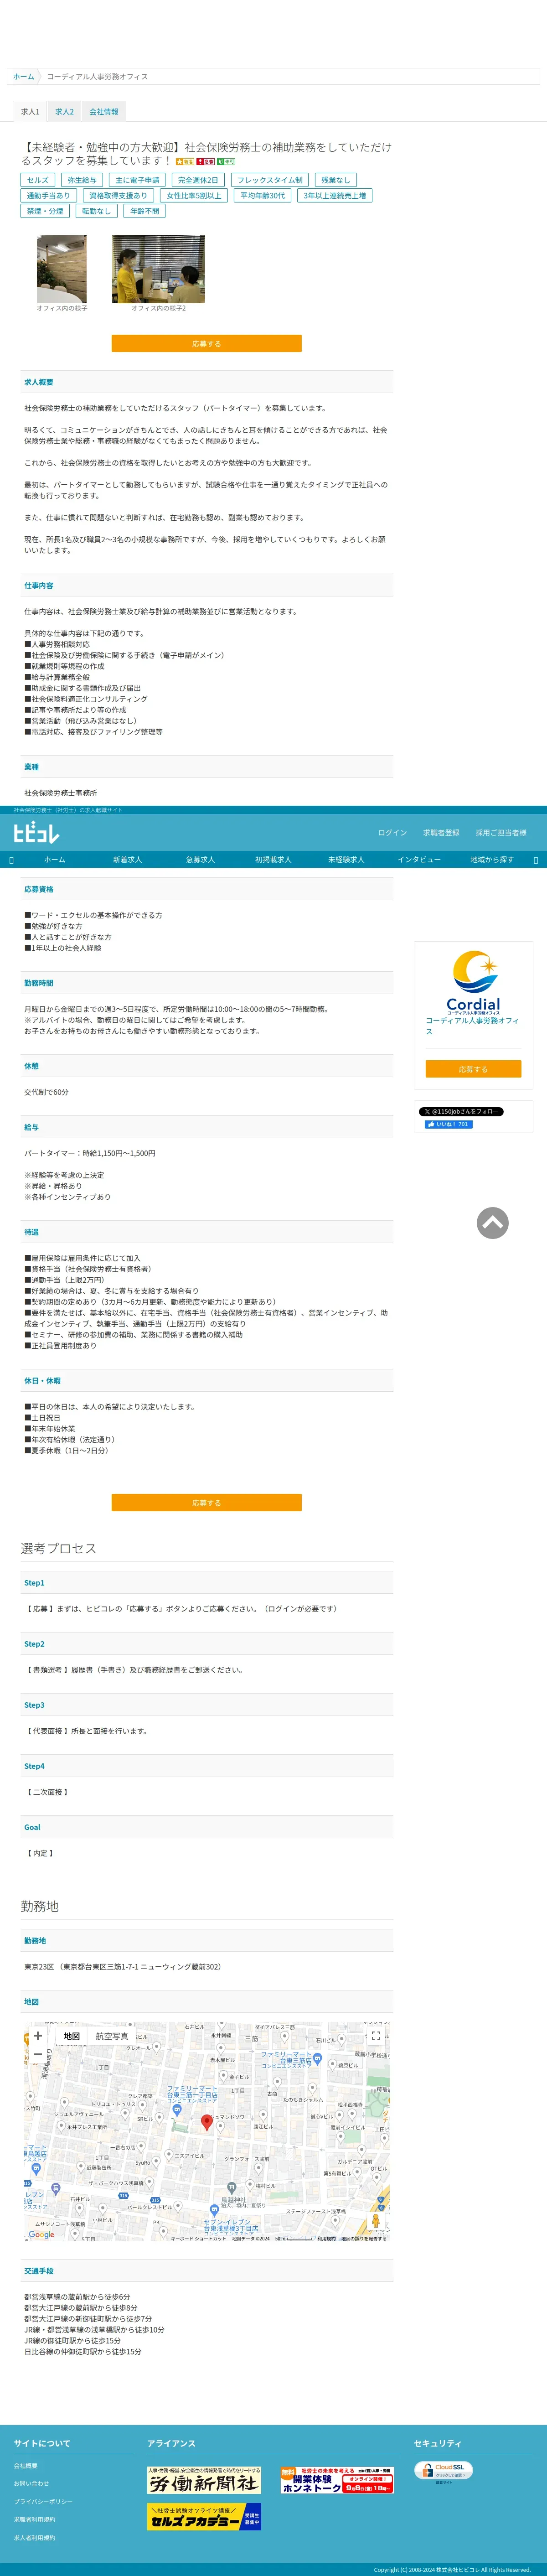Click the 女性比率5割以上 tag

pyautogui.click(x=194, y=196)
